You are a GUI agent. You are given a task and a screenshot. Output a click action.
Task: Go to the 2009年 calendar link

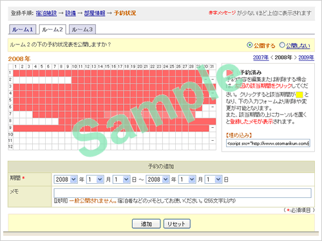click(x=306, y=57)
